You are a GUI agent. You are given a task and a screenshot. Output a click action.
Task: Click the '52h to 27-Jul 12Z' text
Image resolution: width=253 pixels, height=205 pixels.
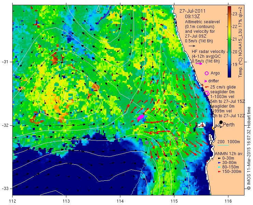click(x=228, y=116)
